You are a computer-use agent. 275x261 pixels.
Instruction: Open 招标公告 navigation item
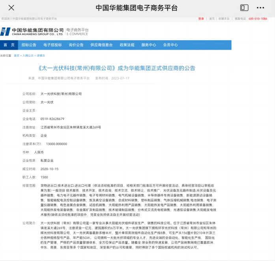tap(29, 45)
